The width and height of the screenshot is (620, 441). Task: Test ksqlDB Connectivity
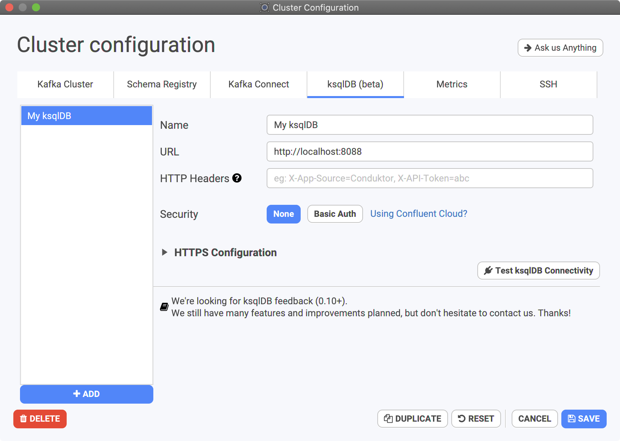pos(539,271)
